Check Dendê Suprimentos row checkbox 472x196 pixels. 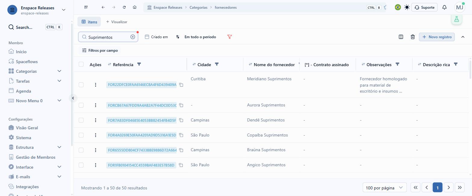click(81, 120)
